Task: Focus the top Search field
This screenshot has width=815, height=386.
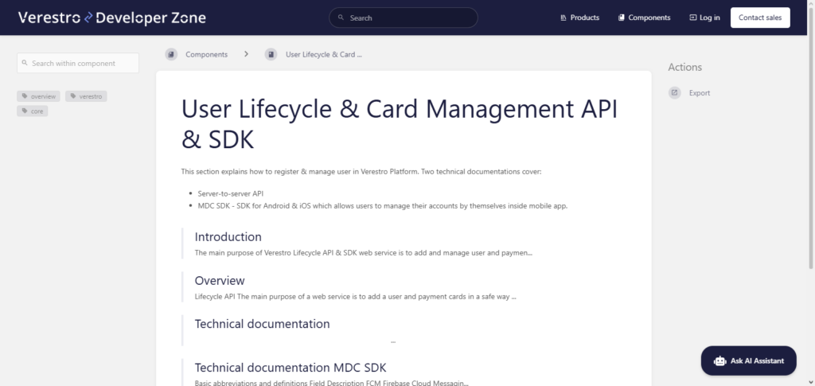Action: coord(404,18)
